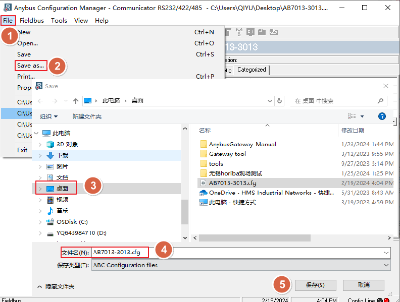Image resolution: width=400 pixels, height=302 pixels.
Task: Open the 组织 dropdown menu
Action: tap(48, 116)
